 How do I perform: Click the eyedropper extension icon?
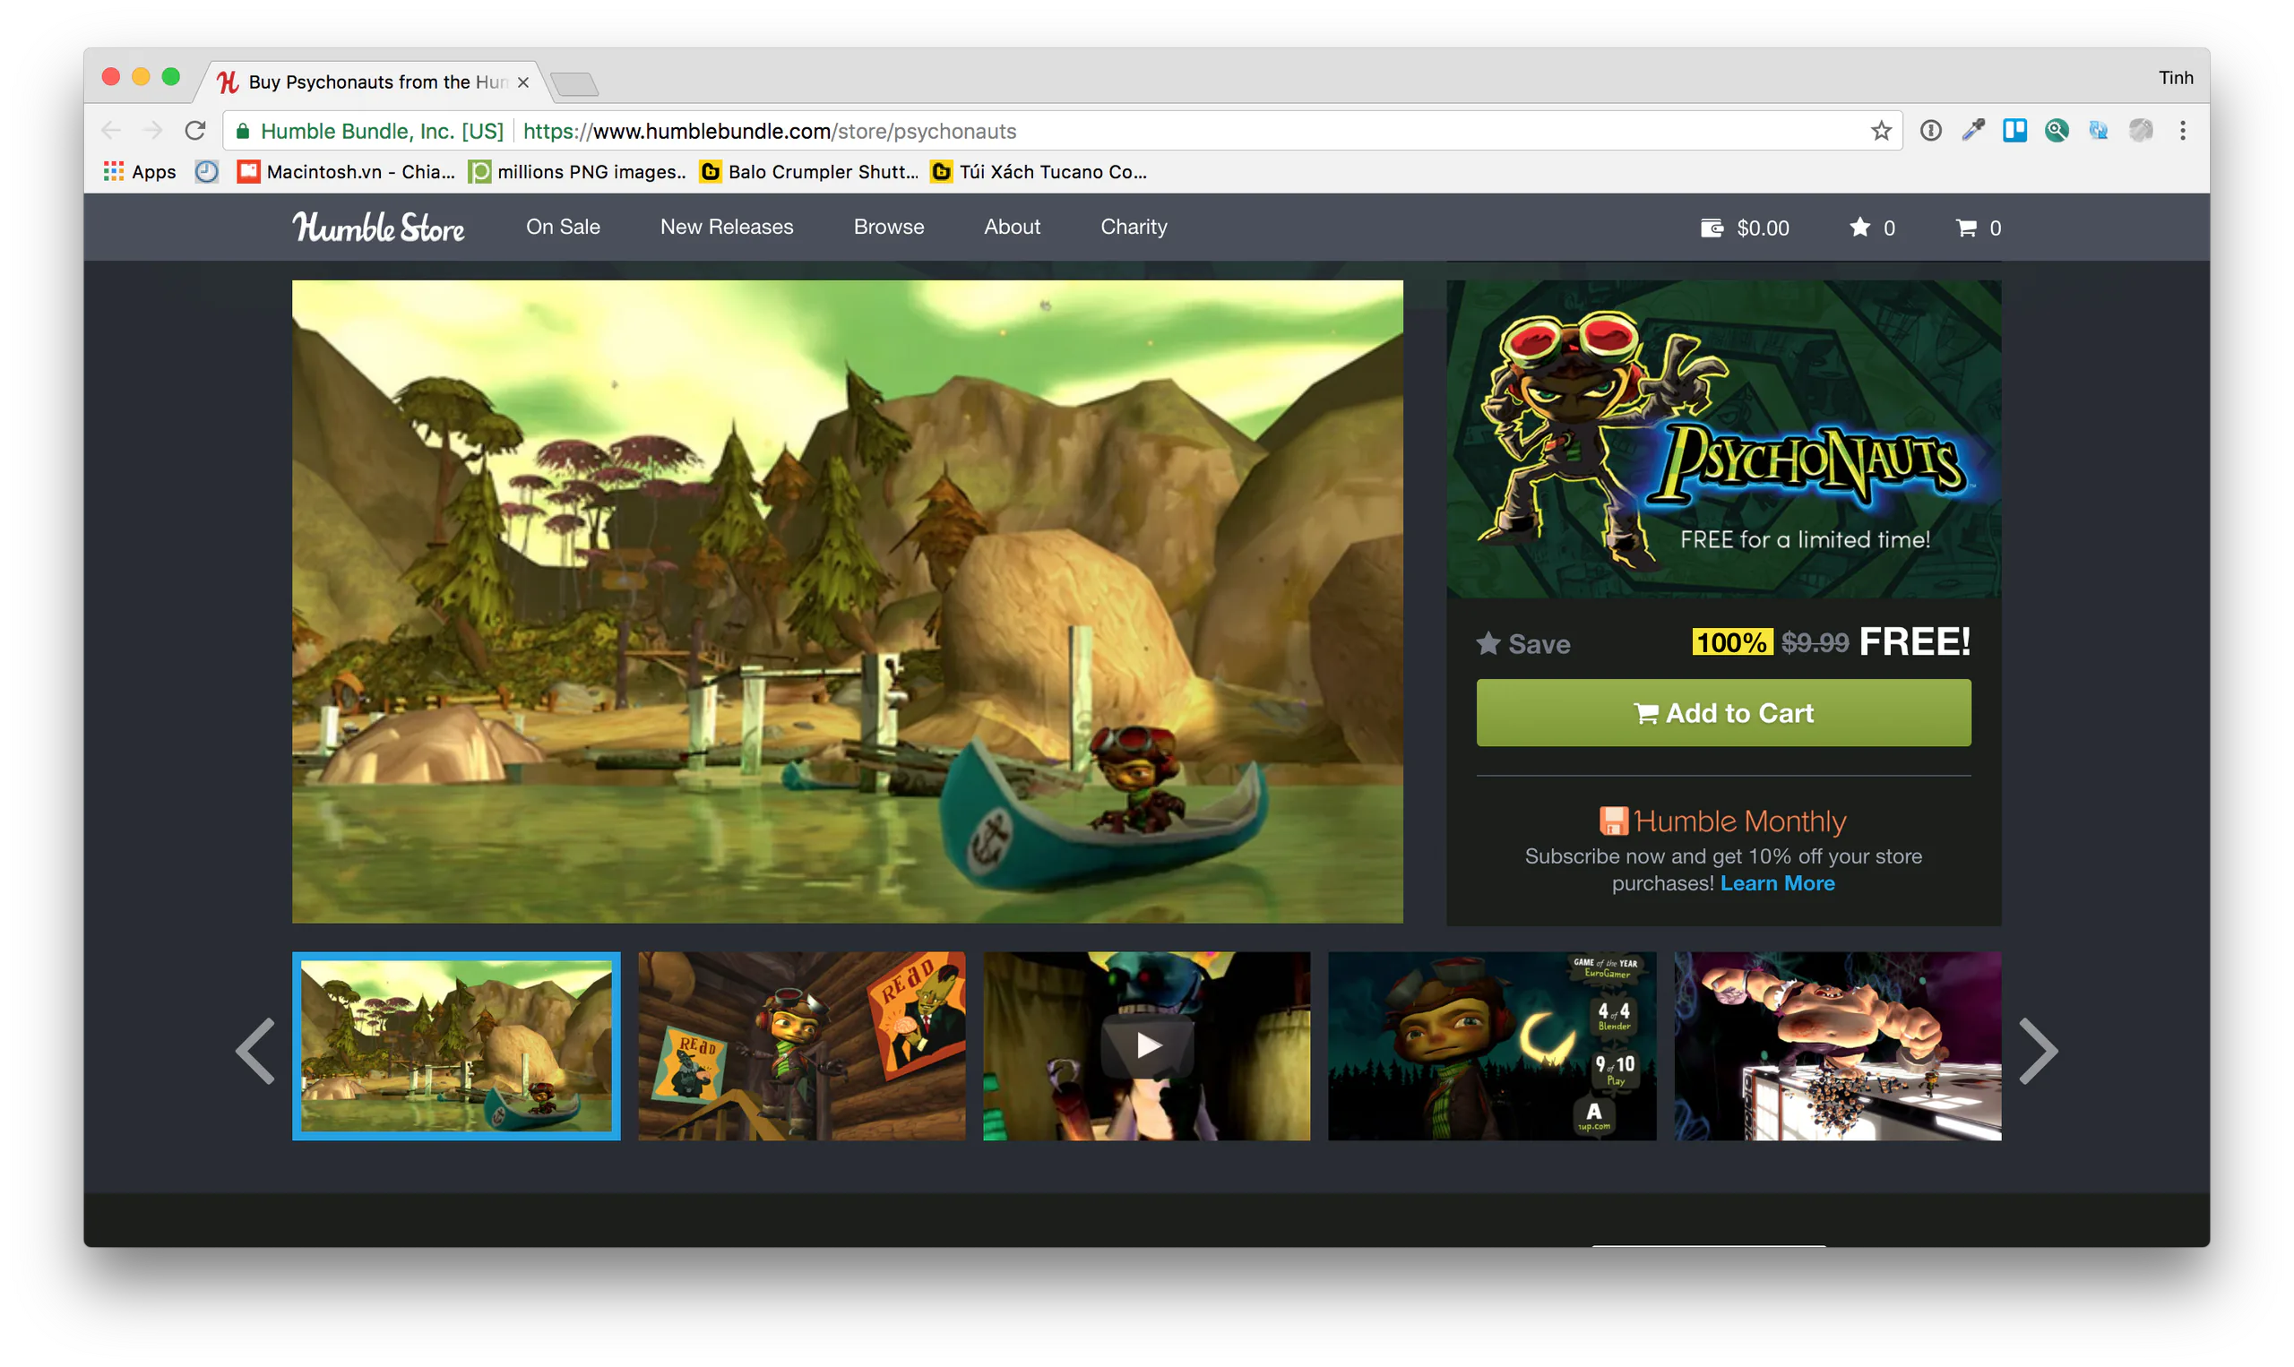coord(1972,131)
